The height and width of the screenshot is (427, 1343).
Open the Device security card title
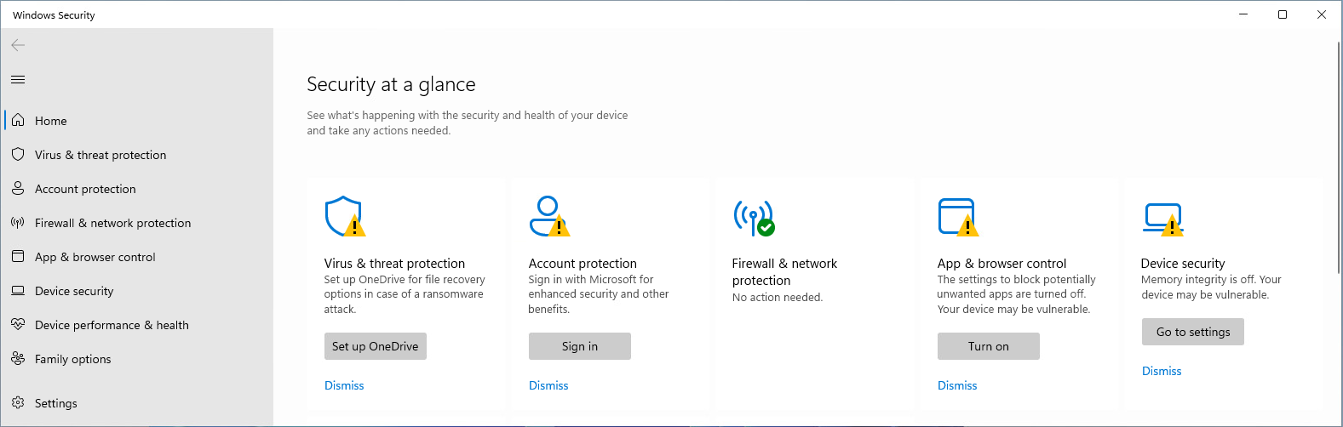click(x=1183, y=264)
